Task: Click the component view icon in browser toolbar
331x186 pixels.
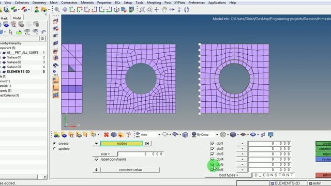Action: pos(6,25)
